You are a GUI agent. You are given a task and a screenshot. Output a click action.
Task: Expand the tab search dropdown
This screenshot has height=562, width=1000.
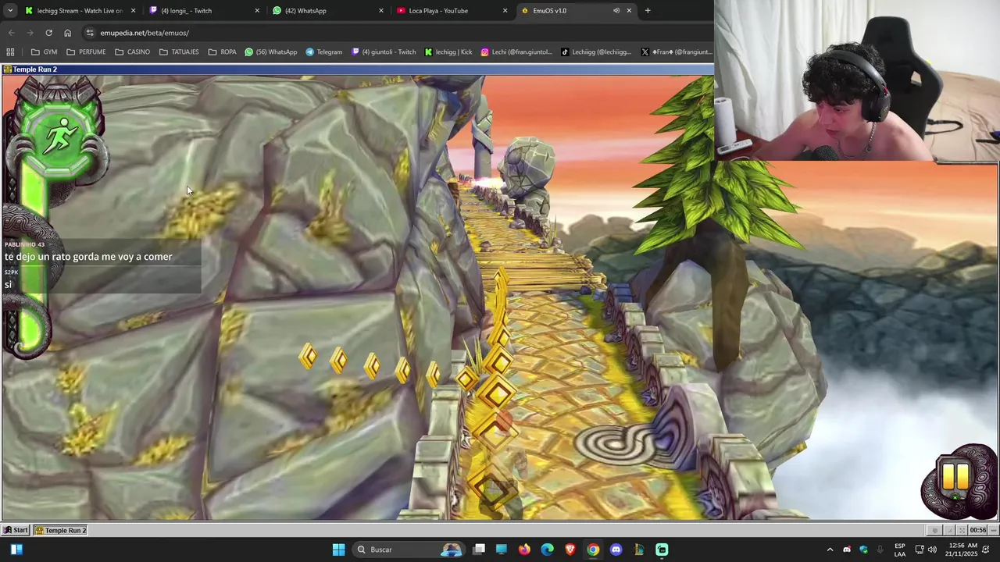(9, 10)
